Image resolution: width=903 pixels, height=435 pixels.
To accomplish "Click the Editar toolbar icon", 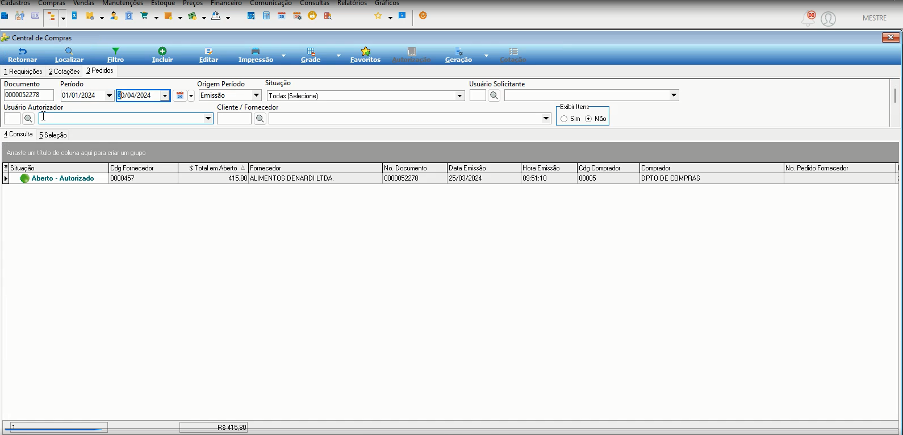I will tap(208, 51).
